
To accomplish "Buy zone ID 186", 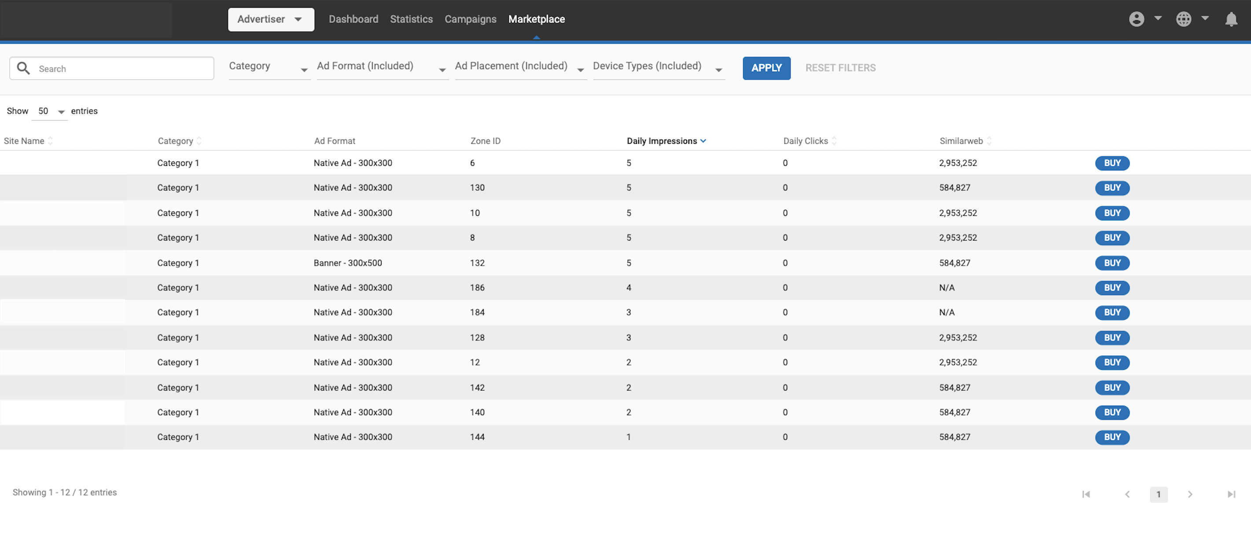I will 1111,288.
